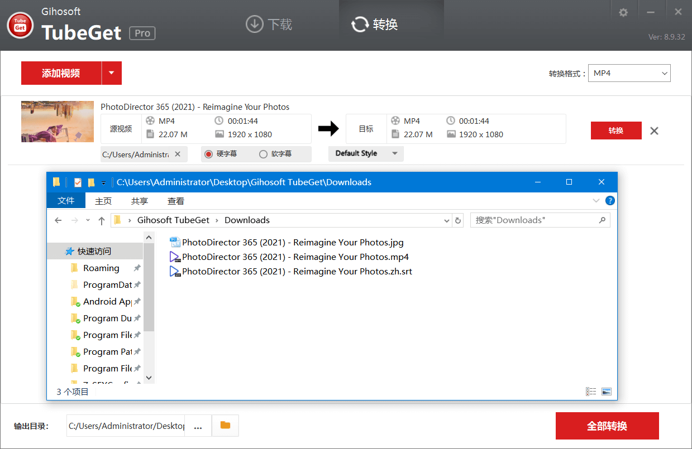Navigate up using the parent folder arrow
The height and width of the screenshot is (449, 692).
(101, 220)
